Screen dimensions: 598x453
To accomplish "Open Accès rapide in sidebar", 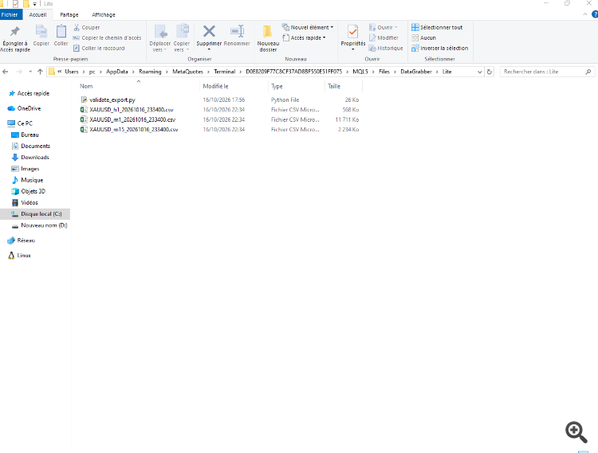I will coord(29,93).
